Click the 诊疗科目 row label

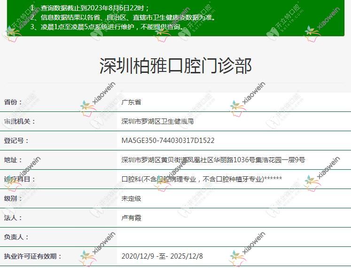20,179
